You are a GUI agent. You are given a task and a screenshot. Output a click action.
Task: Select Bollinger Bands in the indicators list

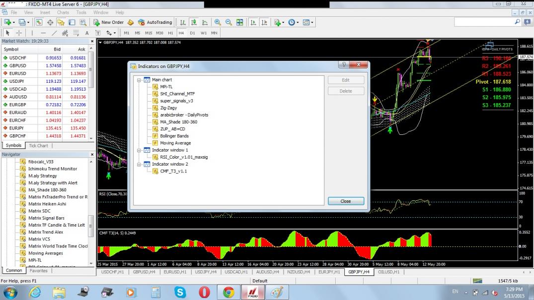(x=174, y=136)
